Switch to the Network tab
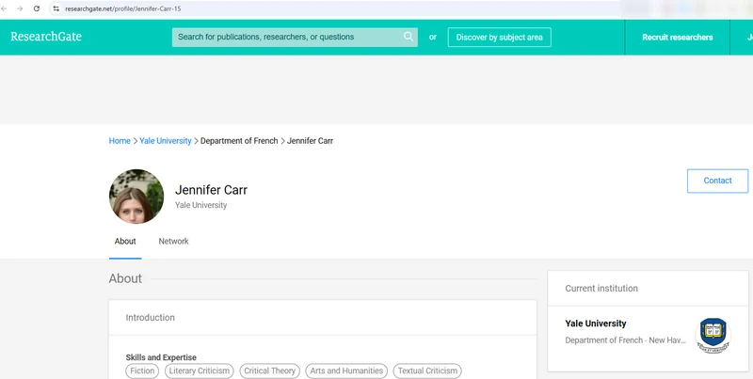This screenshot has width=753, height=379. (x=173, y=242)
